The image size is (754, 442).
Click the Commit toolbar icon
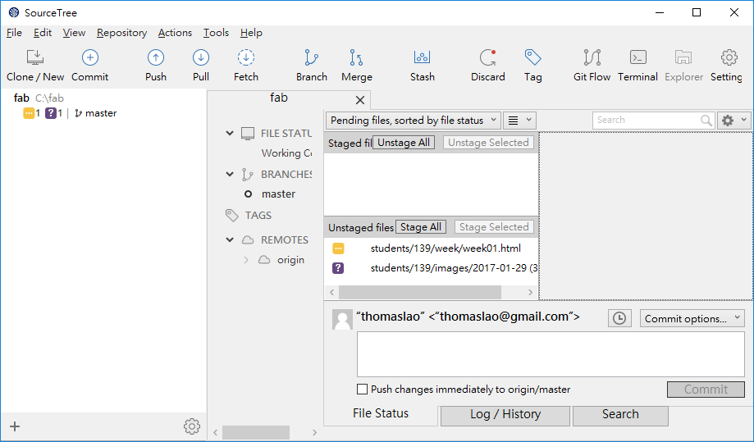(x=90, y=57)
